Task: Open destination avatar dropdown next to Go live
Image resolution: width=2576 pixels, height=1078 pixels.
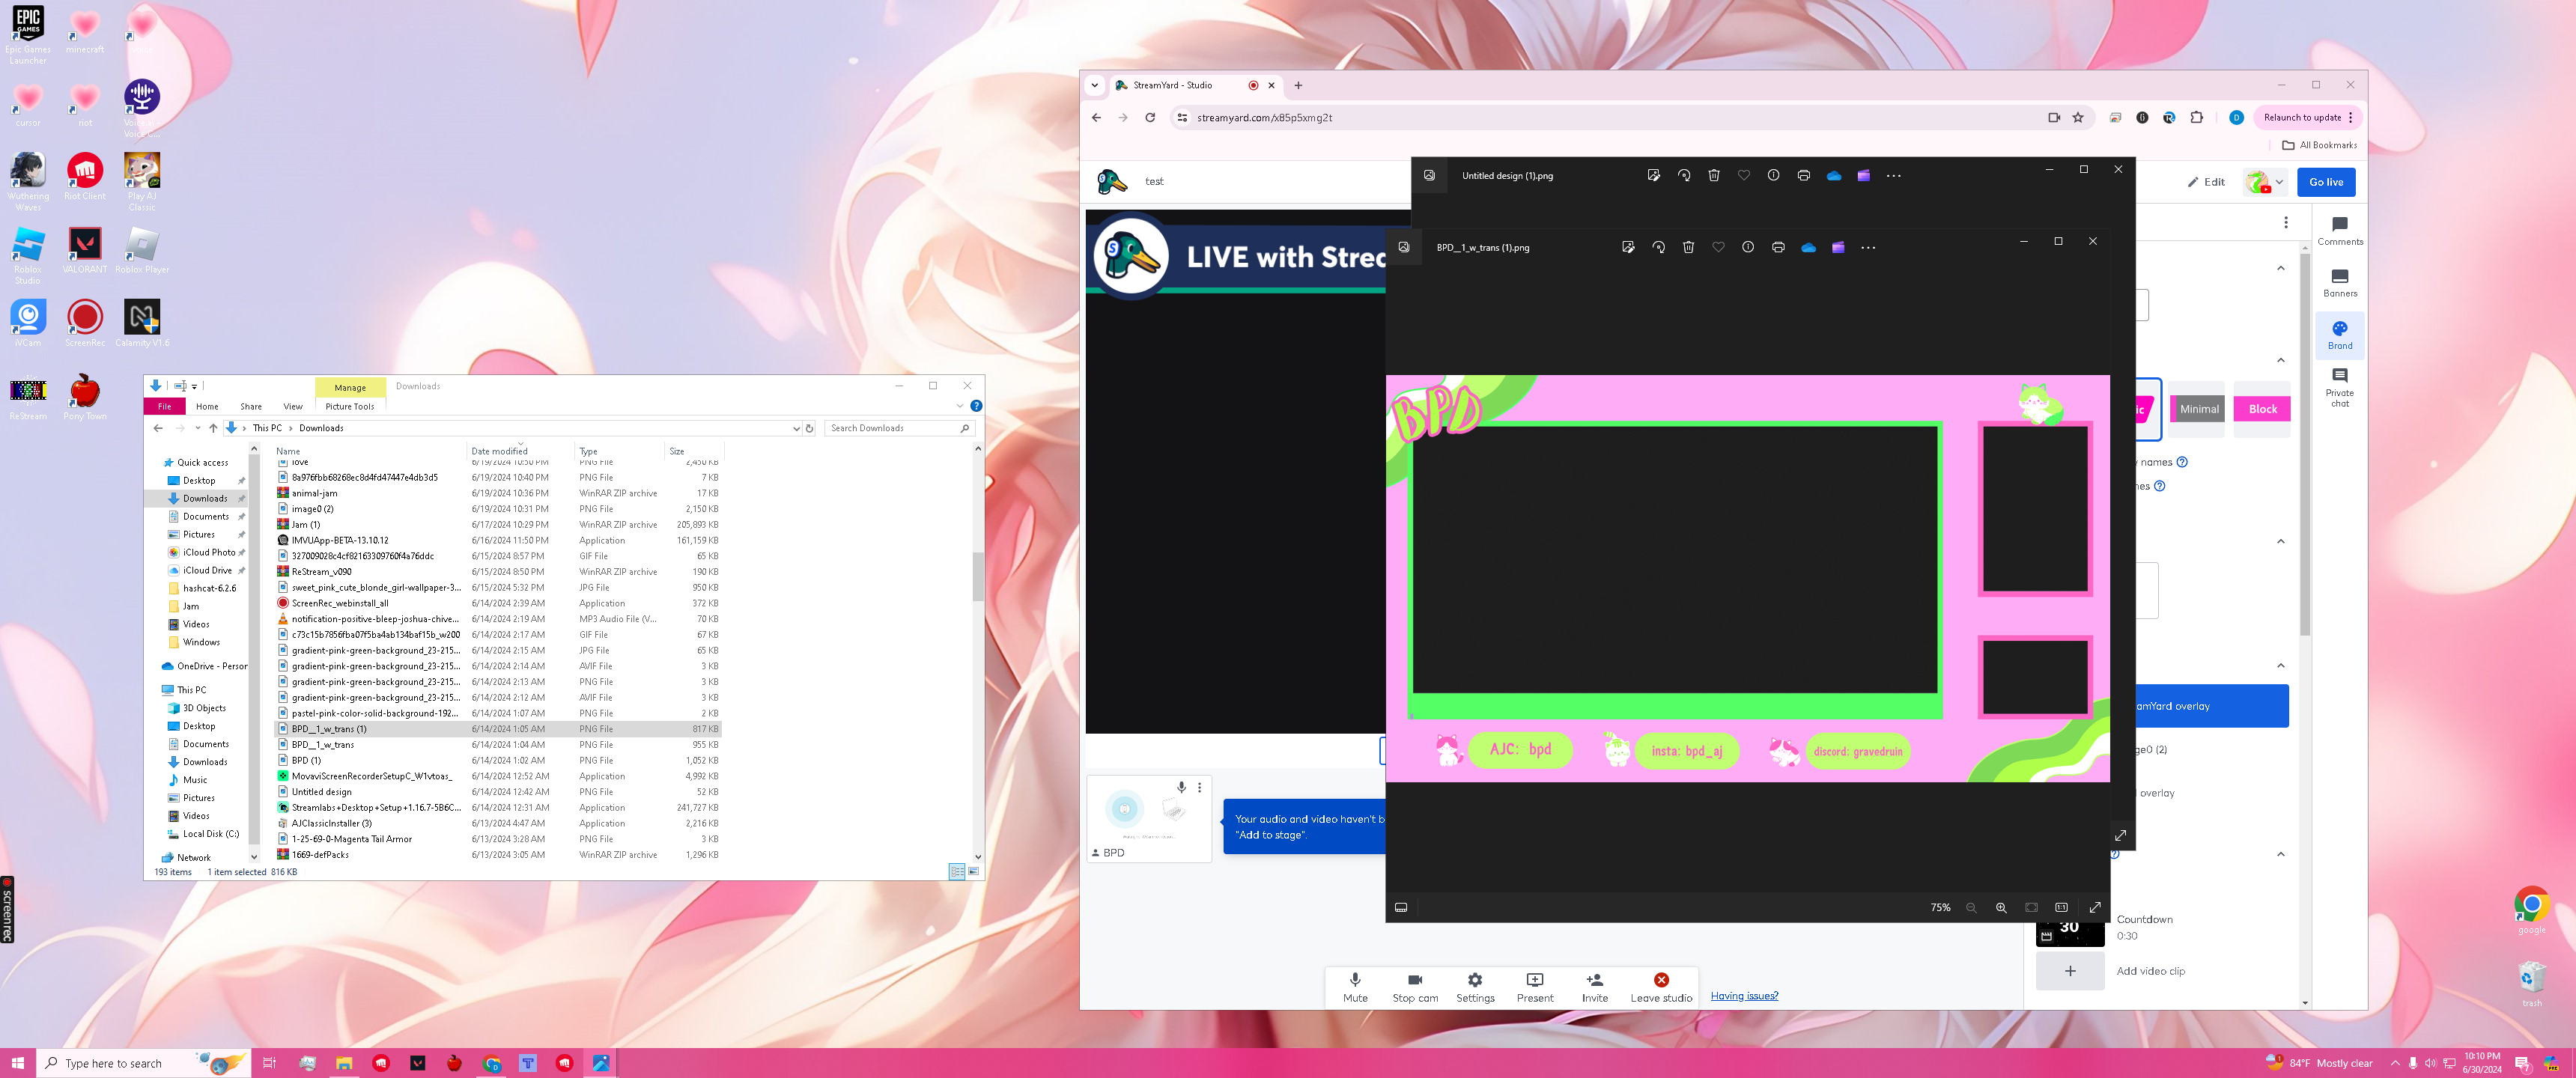Action: click(2264, 182)
